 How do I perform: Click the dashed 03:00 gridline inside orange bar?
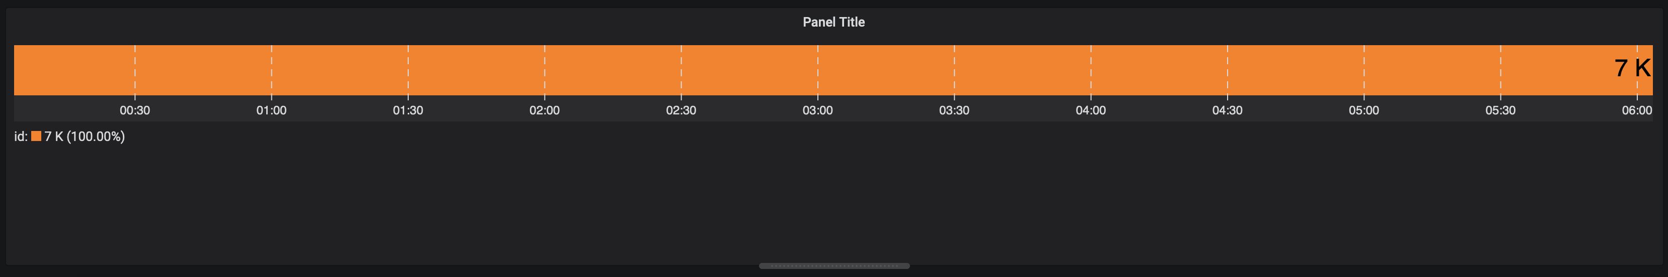coord(818,70)
